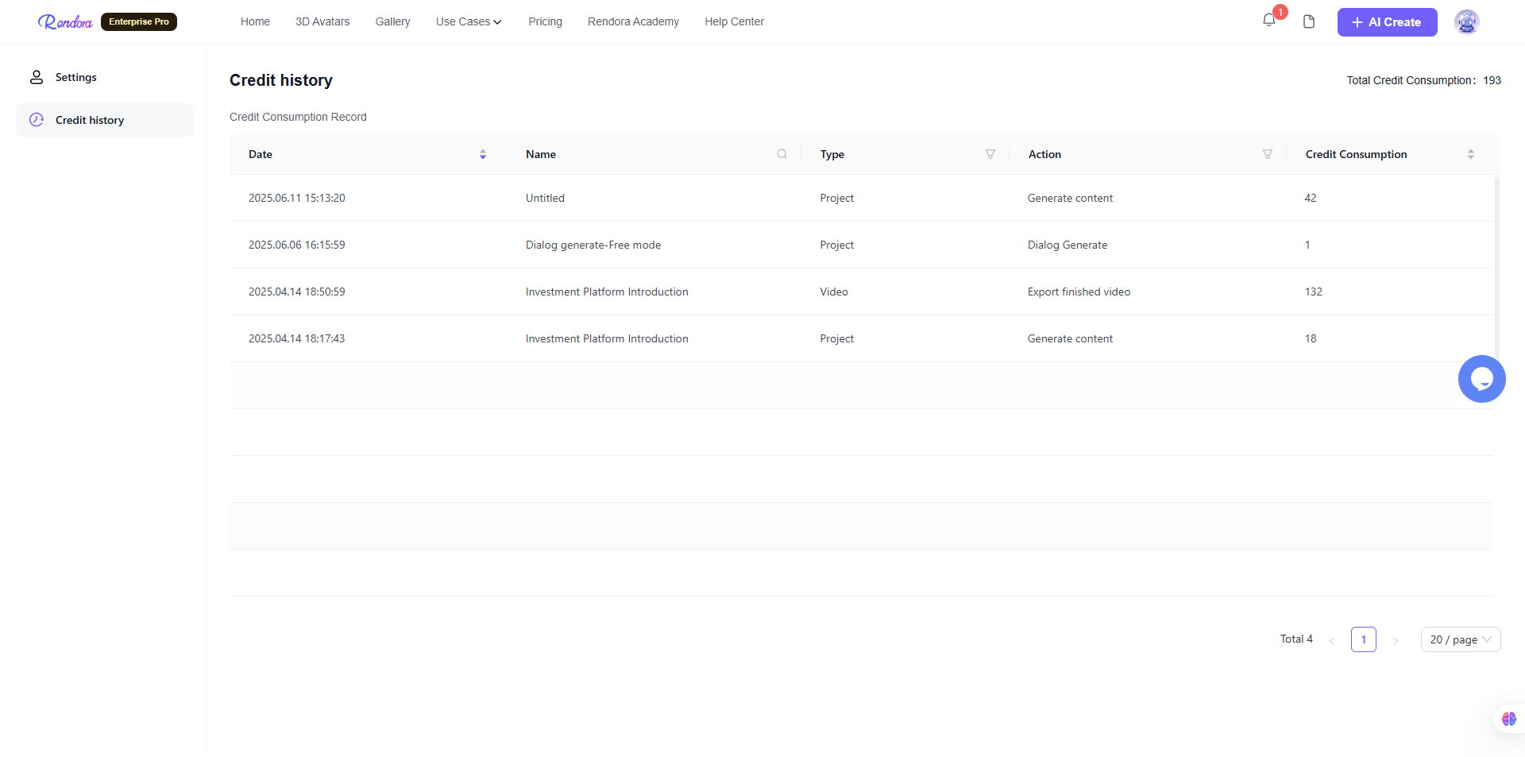Go to previous page arrow
This screenshot has width=1525, height=757.
pyautogui.click(x=1331, y=640)
